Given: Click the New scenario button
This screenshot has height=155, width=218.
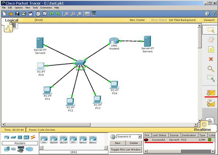Looking at the screenshot, I should pos(118,143).
